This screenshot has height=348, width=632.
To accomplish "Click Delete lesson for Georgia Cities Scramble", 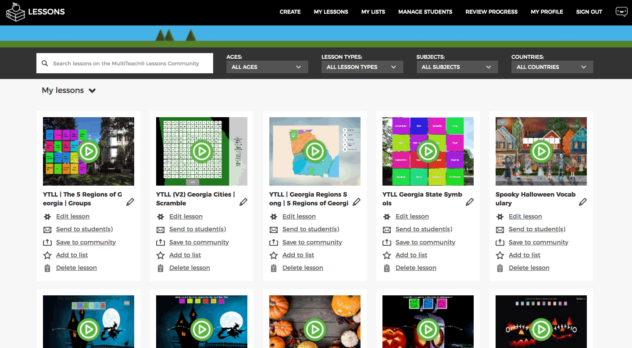I will 189,268.
